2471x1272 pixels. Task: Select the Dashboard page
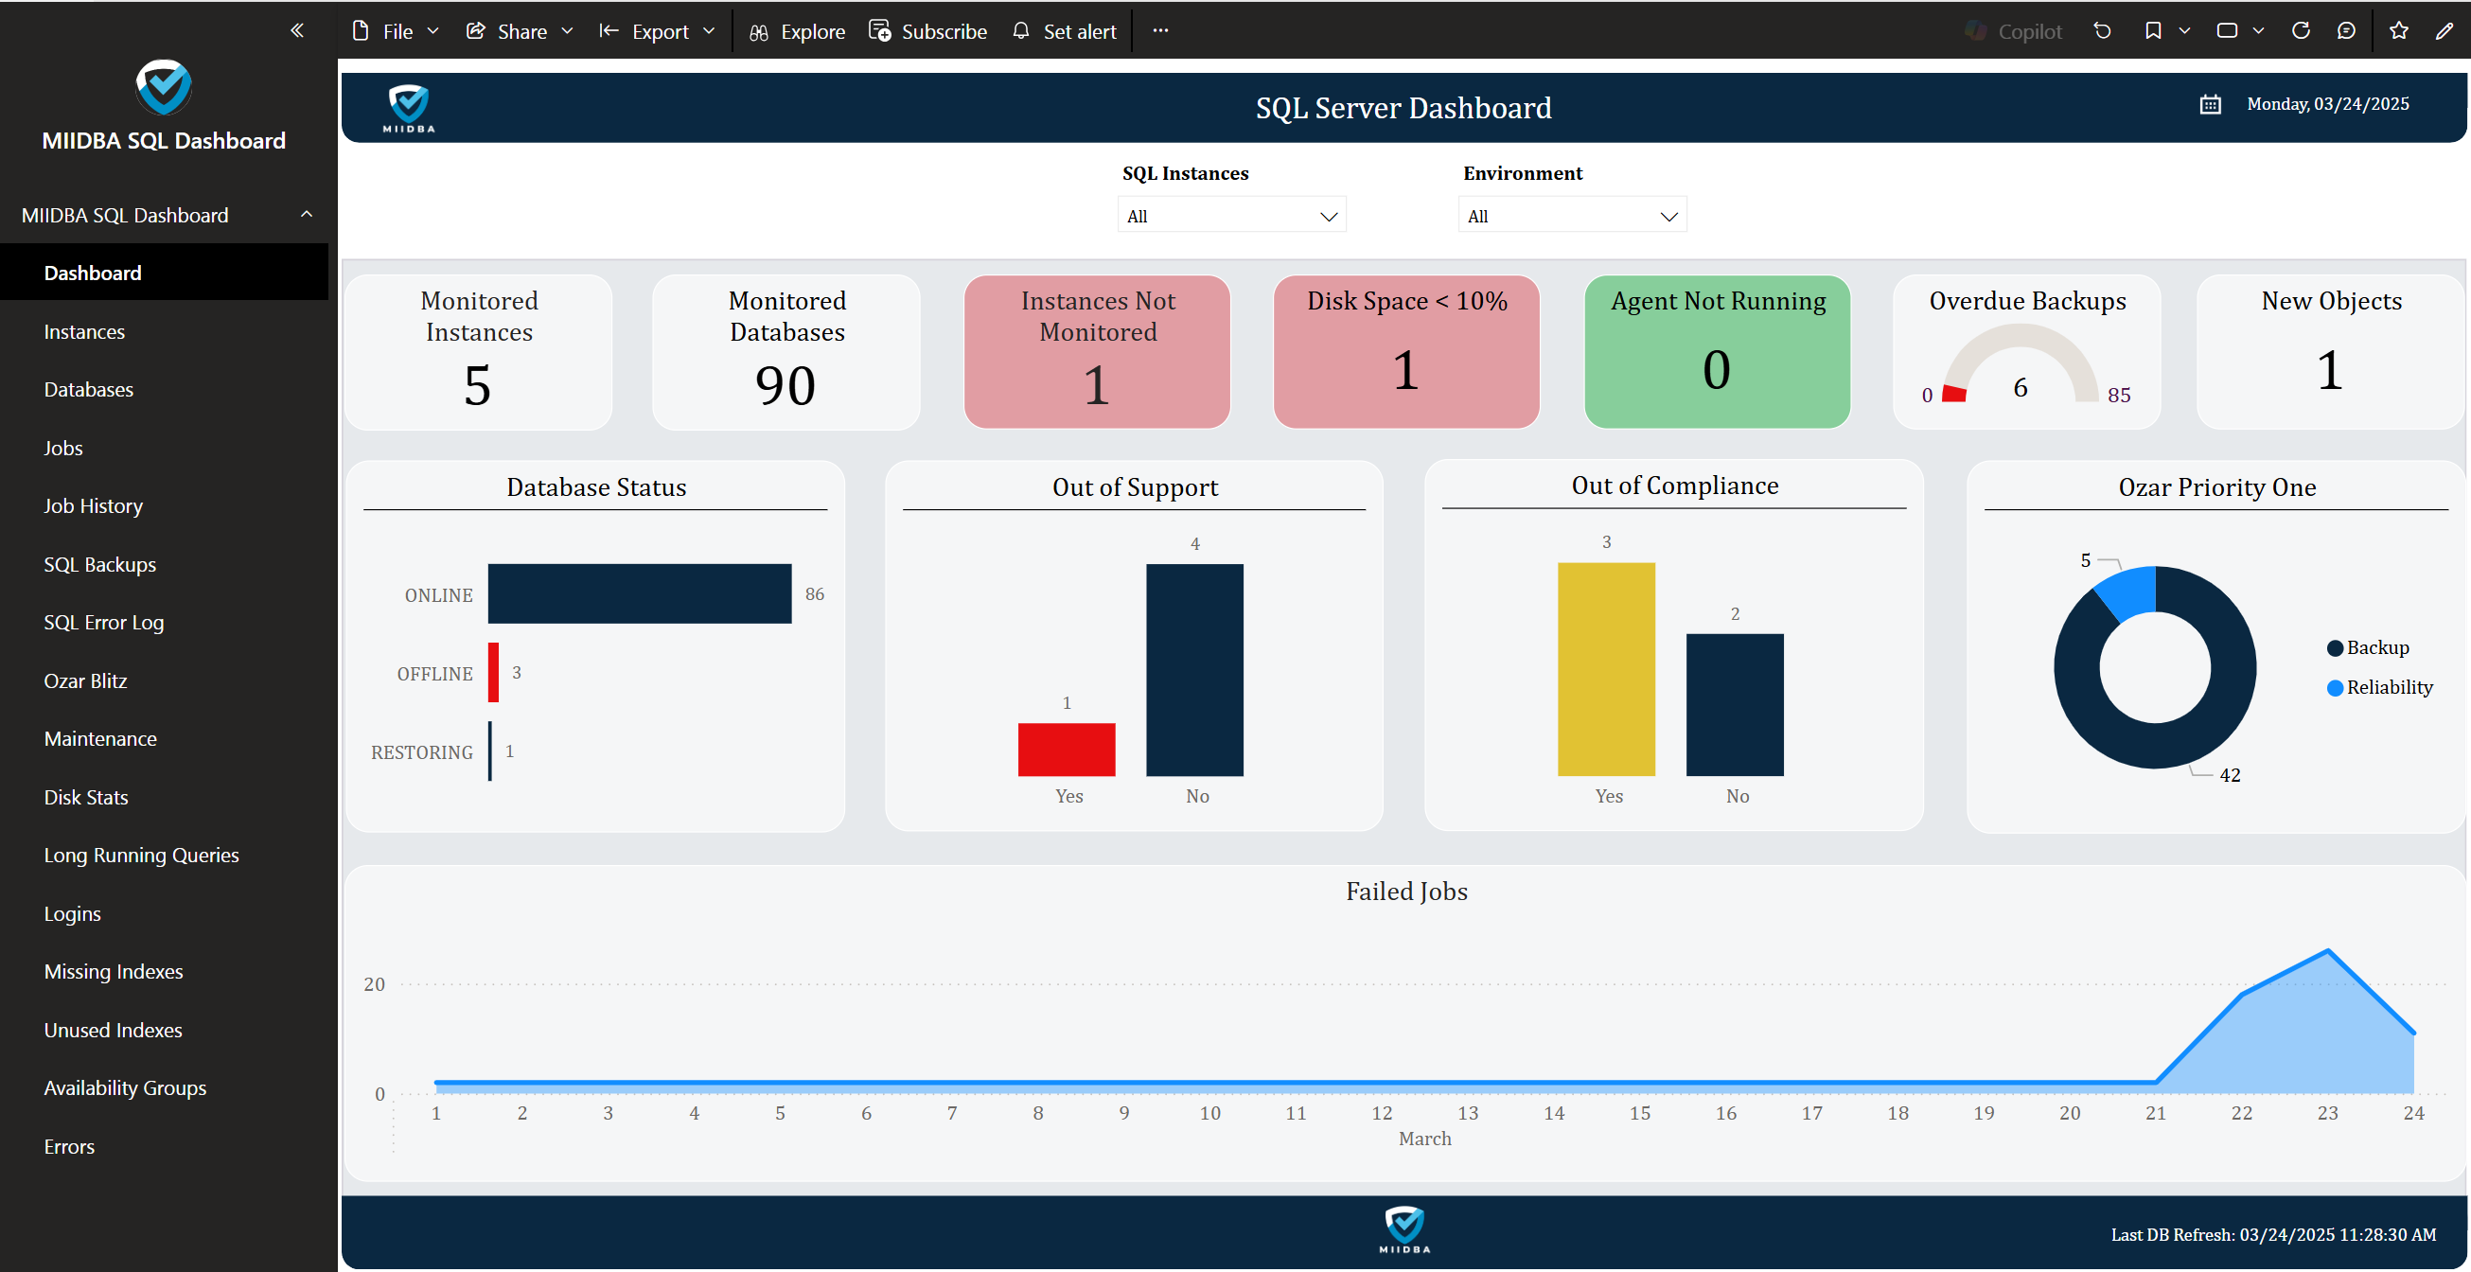[x=164, y=273]
